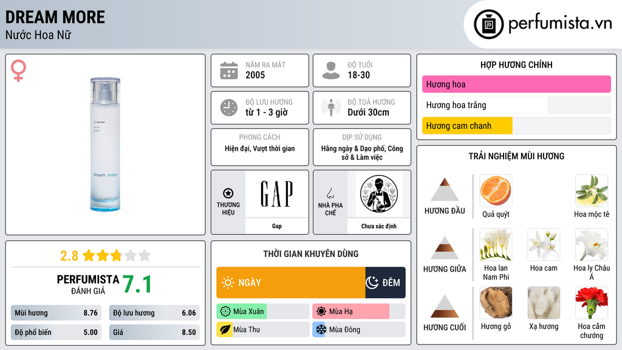Click the Nước Hoa Nữ subtitle
This screenshot has height=350, width=622.
pyautogui.click(x=38, y=35)
